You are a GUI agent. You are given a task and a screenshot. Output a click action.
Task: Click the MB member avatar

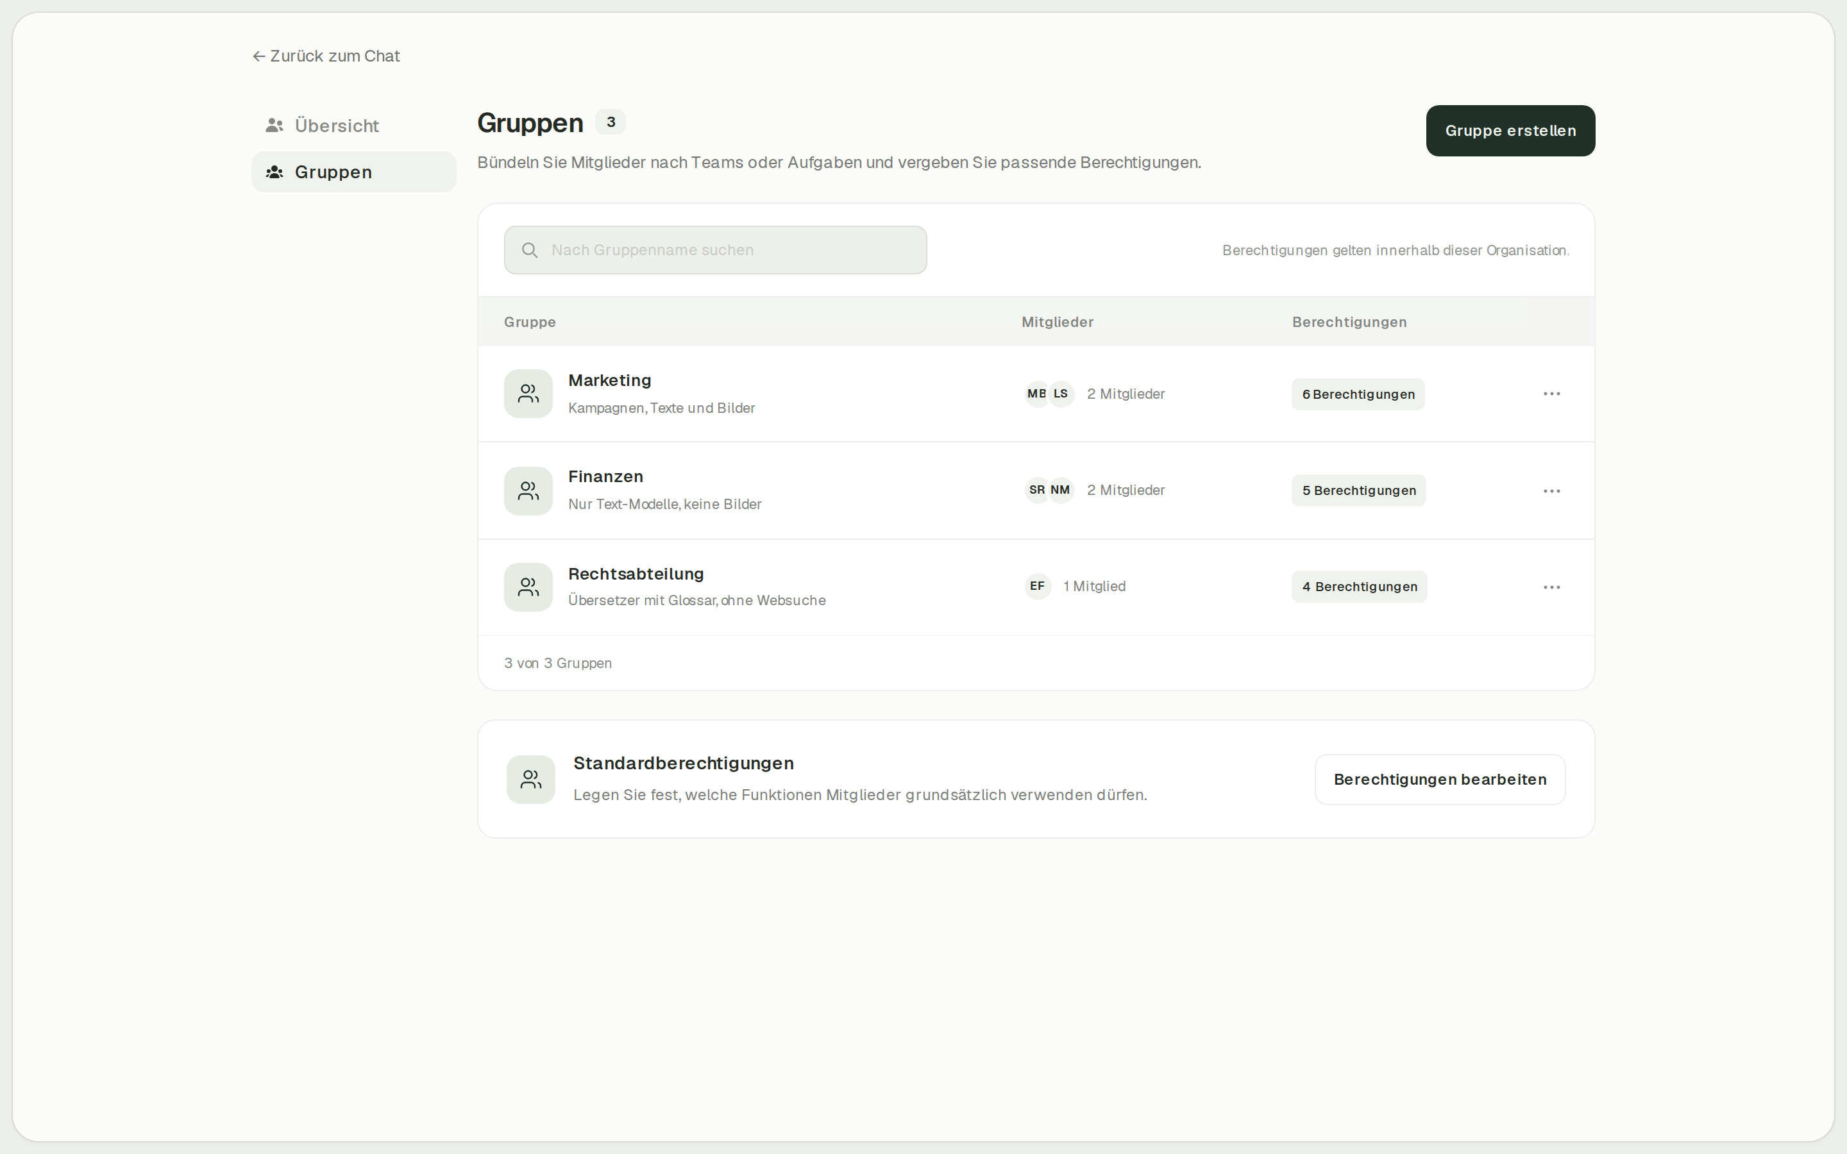pos(1037,394)
